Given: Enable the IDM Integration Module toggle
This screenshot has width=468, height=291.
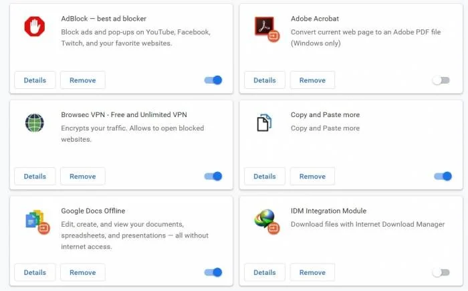Looking at the screenshot, I should (x=441, y=272).
